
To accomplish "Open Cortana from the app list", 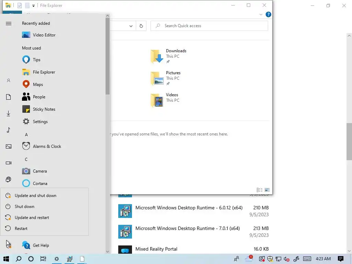I will (x=35, y=184).
